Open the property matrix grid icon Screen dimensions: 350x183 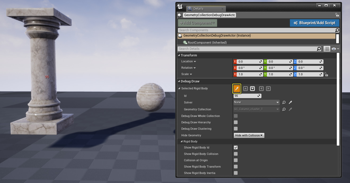[x=327, y=49]
